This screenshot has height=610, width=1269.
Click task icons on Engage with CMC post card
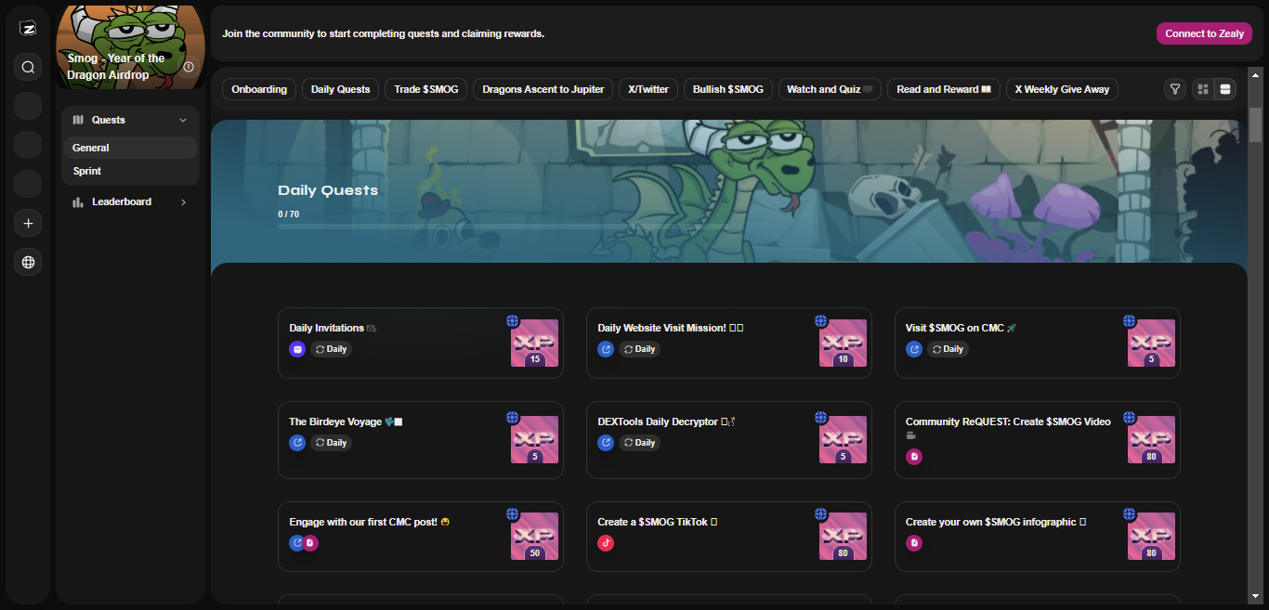click(x=304, y=543)
